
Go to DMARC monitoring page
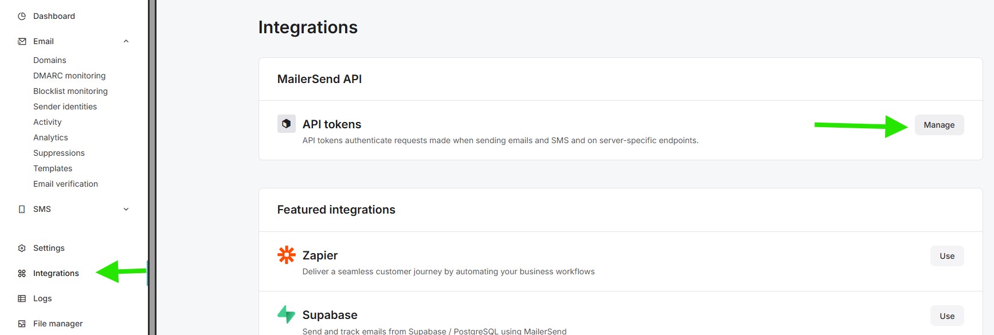pos(69,76)
